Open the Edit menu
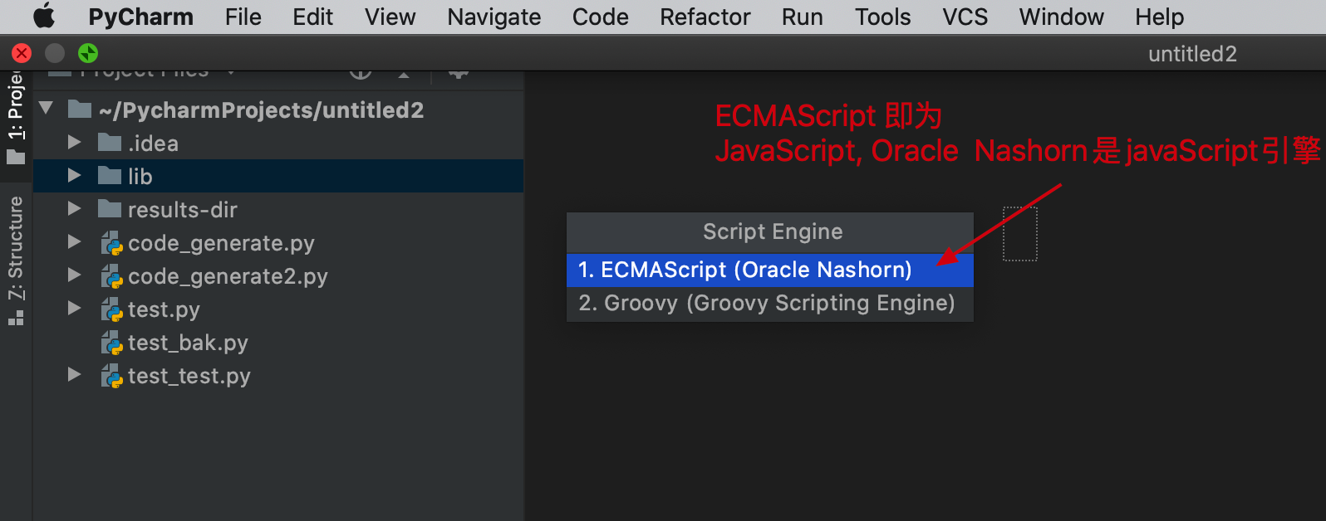 click(x=312, y=17)
